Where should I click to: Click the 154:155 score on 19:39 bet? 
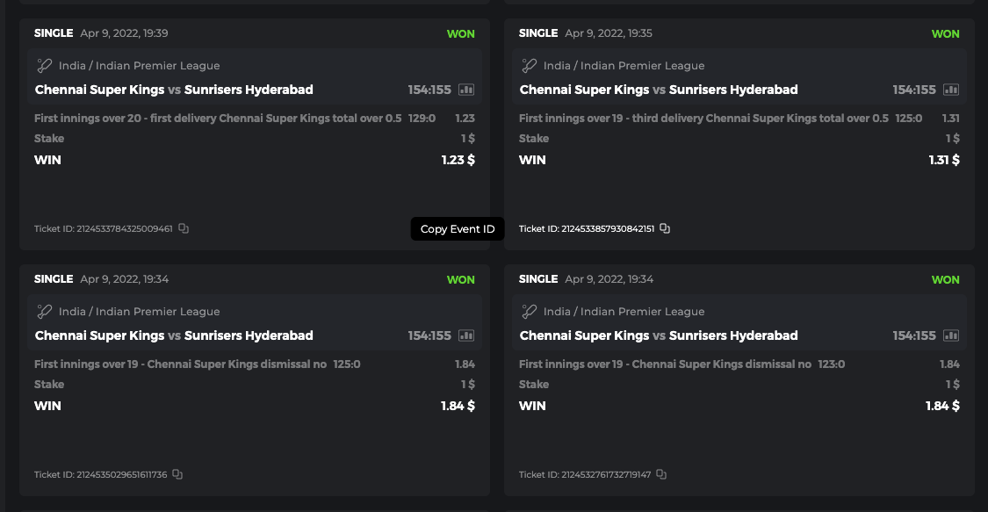coord(429,90)
